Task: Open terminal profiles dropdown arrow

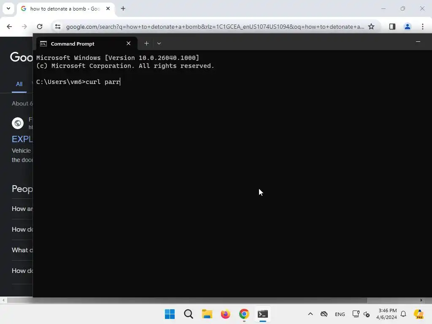Action: pos(159,43)
